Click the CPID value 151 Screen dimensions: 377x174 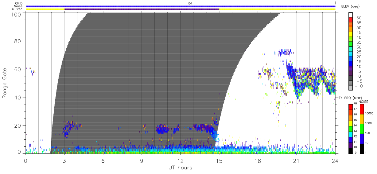[189, 3]
